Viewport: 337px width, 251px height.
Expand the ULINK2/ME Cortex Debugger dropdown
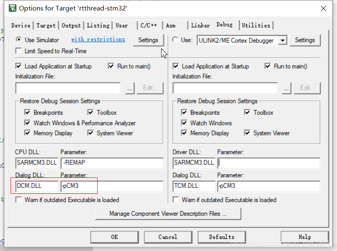pos(283,40)
